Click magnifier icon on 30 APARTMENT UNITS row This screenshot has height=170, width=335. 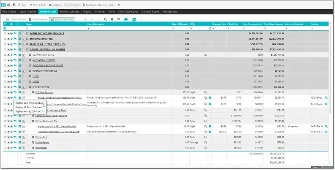206,55
